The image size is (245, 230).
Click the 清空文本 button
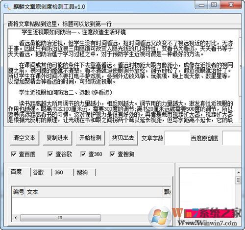tap(24, 138)
